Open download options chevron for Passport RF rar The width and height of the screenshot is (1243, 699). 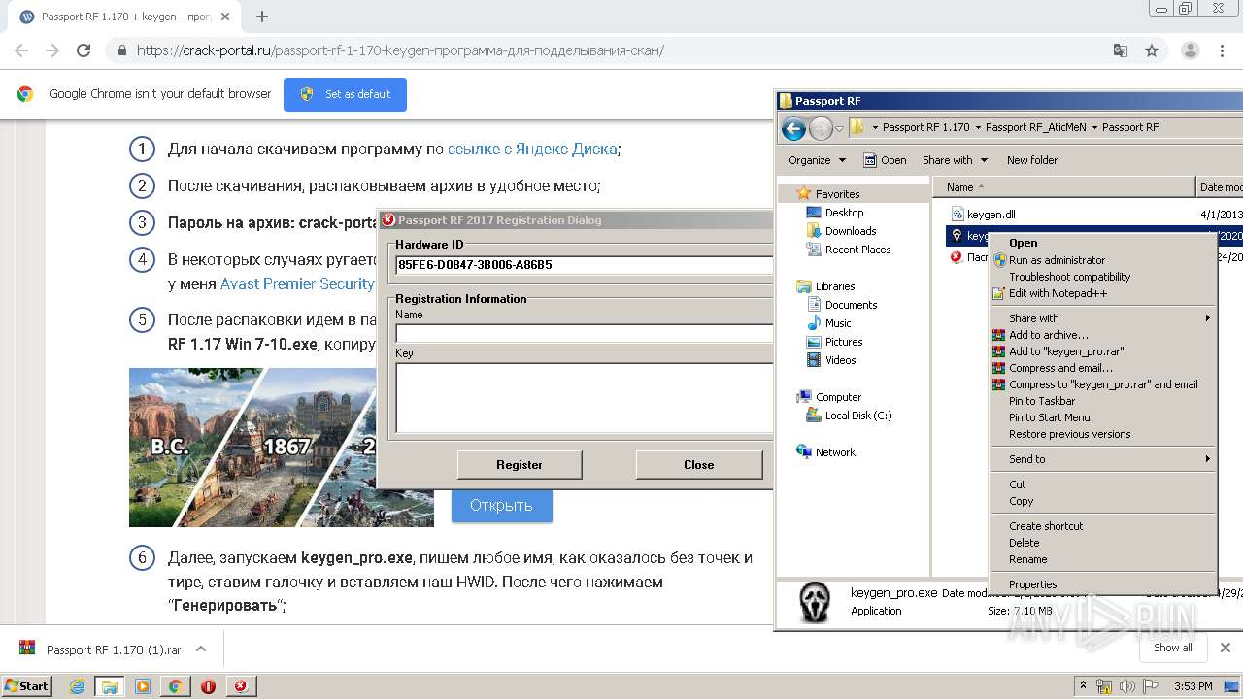201,649
